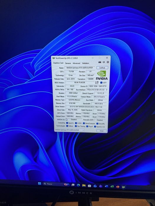Click the Shaders field 2560 Unified

[73, 93]
